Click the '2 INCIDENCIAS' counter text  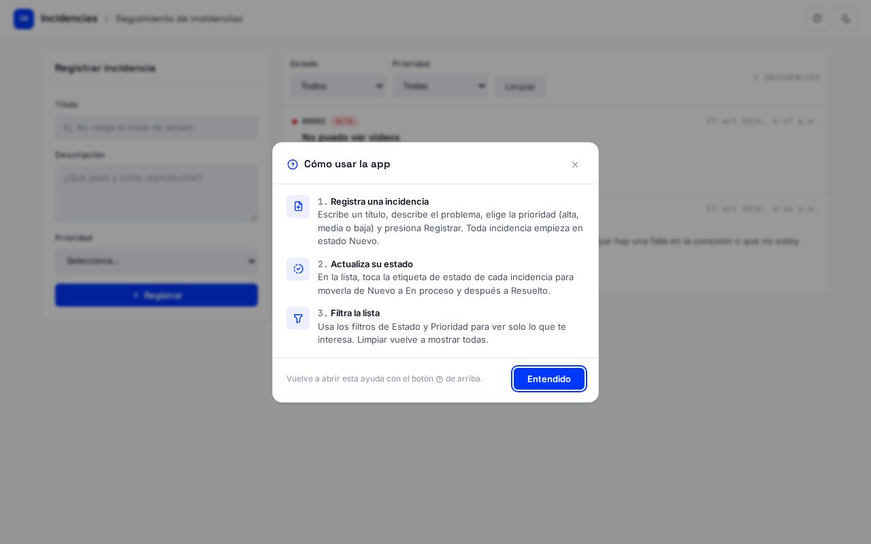pyautogui.click(x=787, y=78)
